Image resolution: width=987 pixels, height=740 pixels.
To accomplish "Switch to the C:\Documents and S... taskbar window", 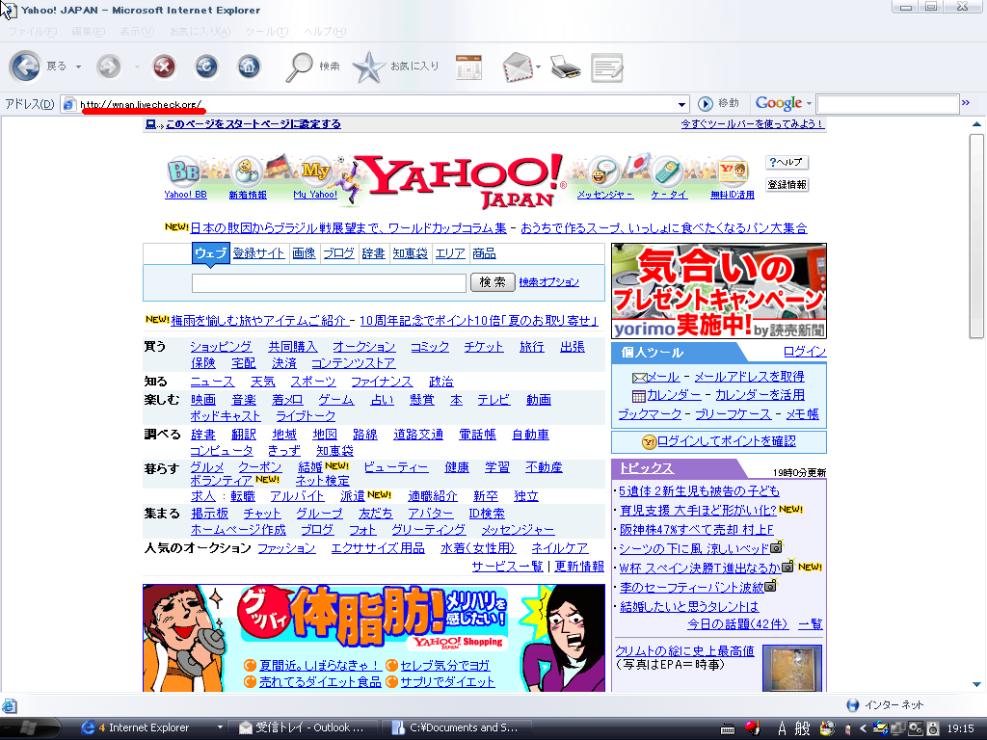I will tap(456, 727).
